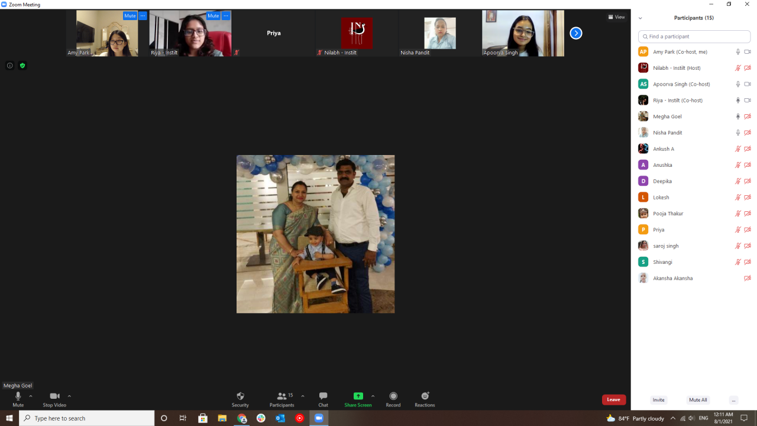Click microphone icon for Riya - Instilt
Image resolution: width=757 pixels, height=426 pixels.
[737, 101]
